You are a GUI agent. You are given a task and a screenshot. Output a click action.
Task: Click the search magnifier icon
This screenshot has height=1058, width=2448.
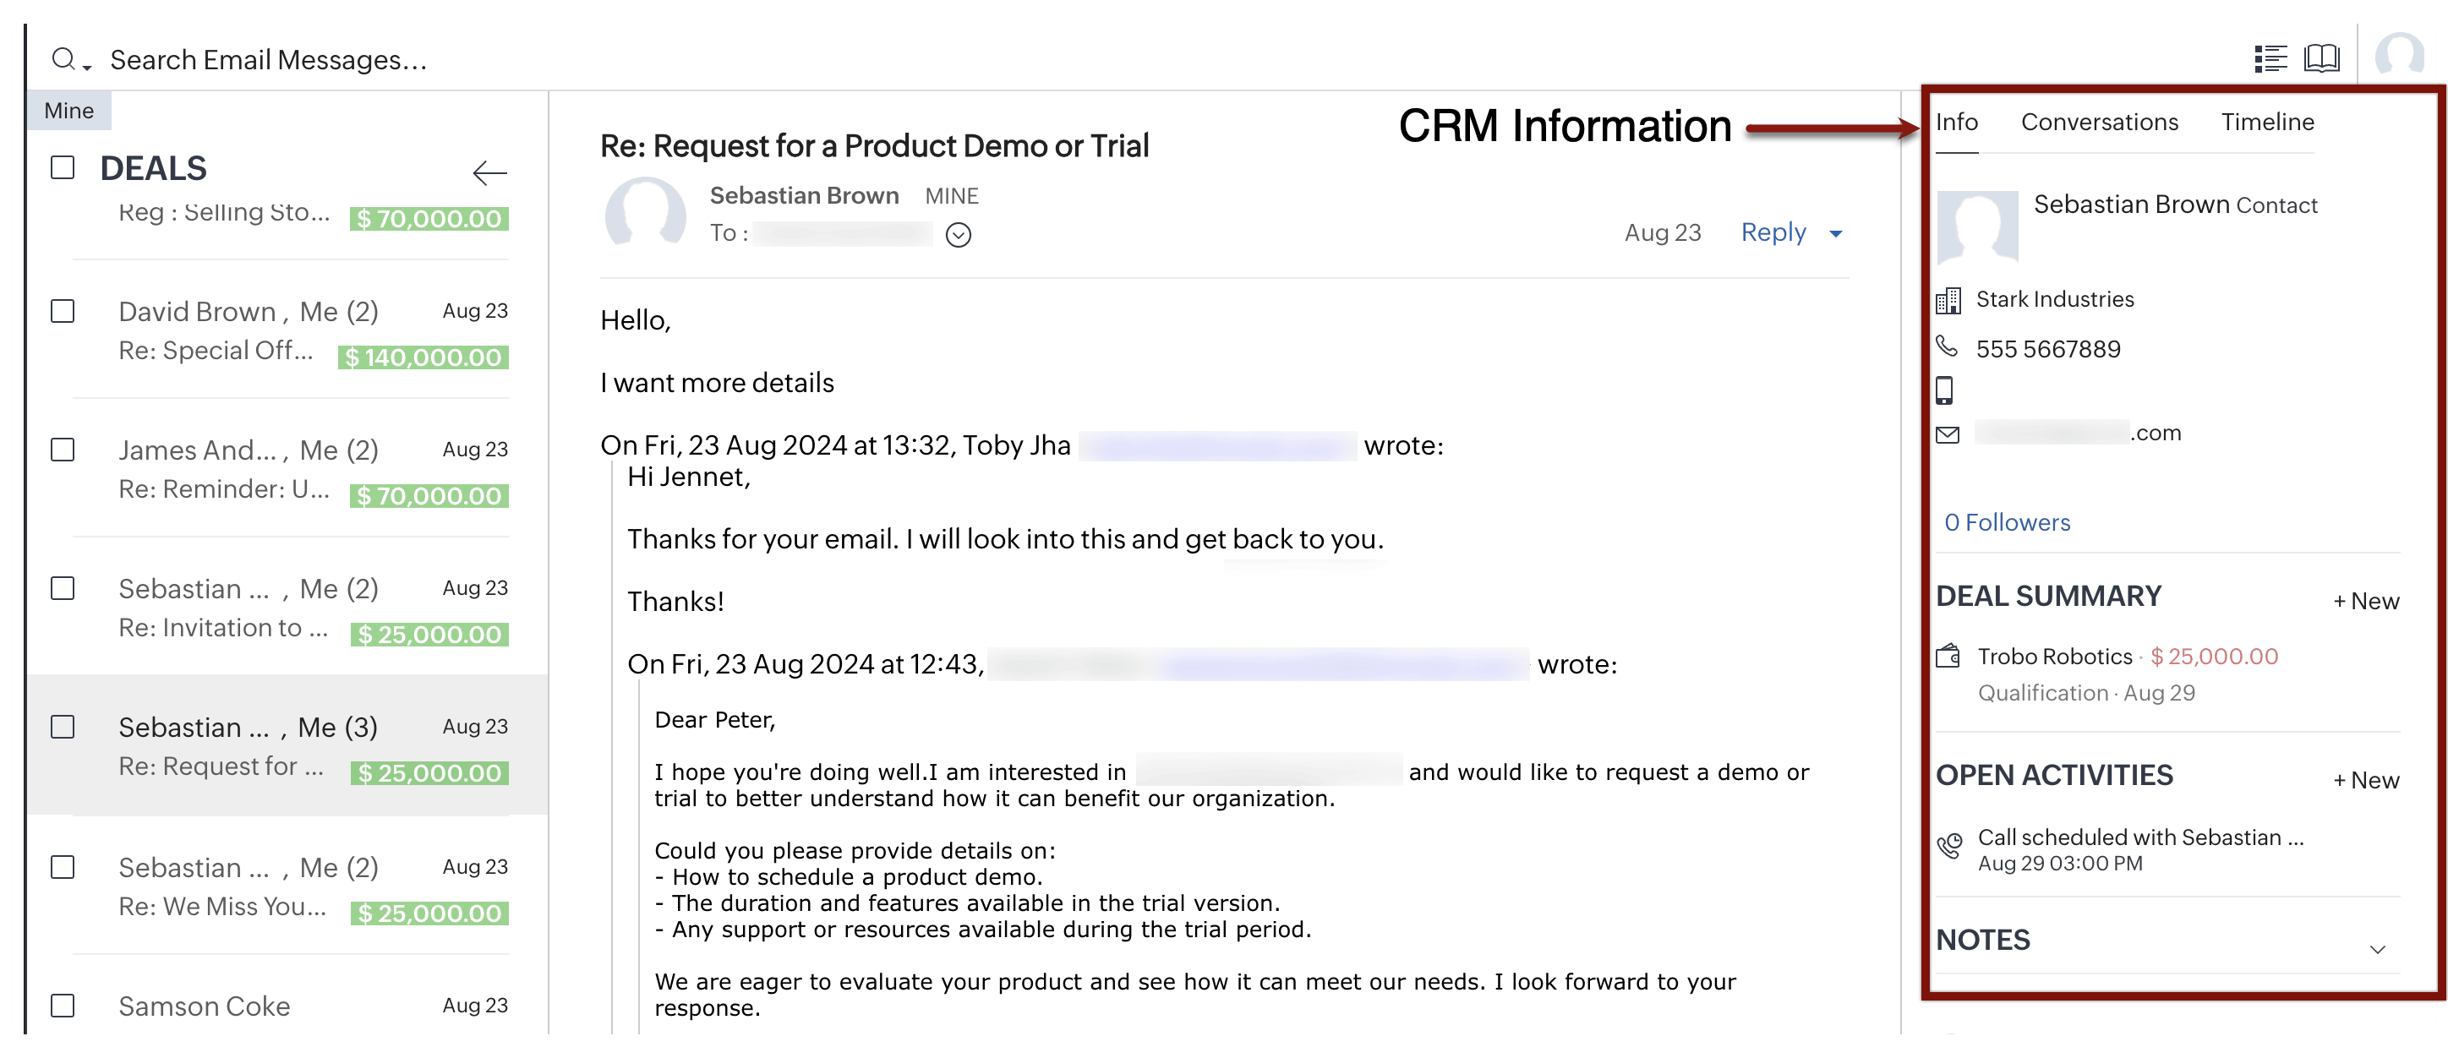coord(63,60)
